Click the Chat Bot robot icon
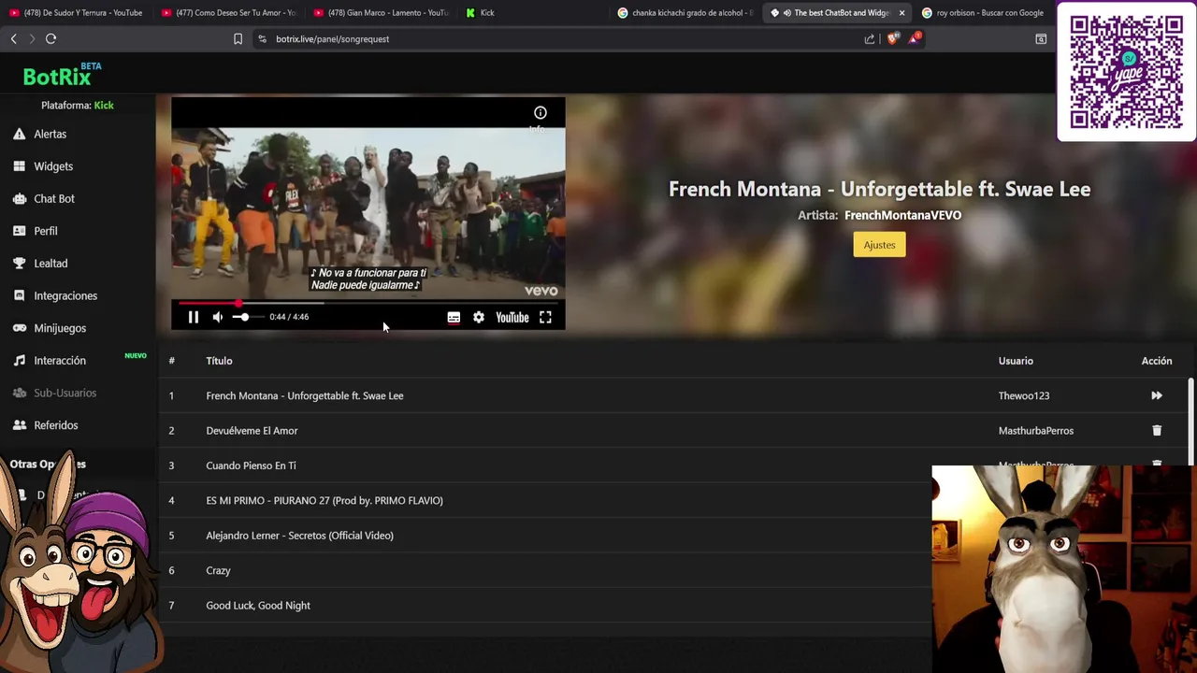1197x673 pixels. [x=19, y=198]
